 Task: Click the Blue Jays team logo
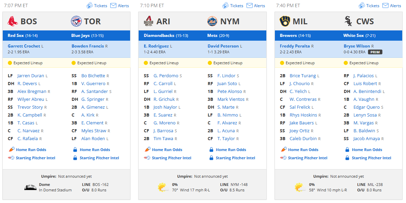click(x=76, y=21)
